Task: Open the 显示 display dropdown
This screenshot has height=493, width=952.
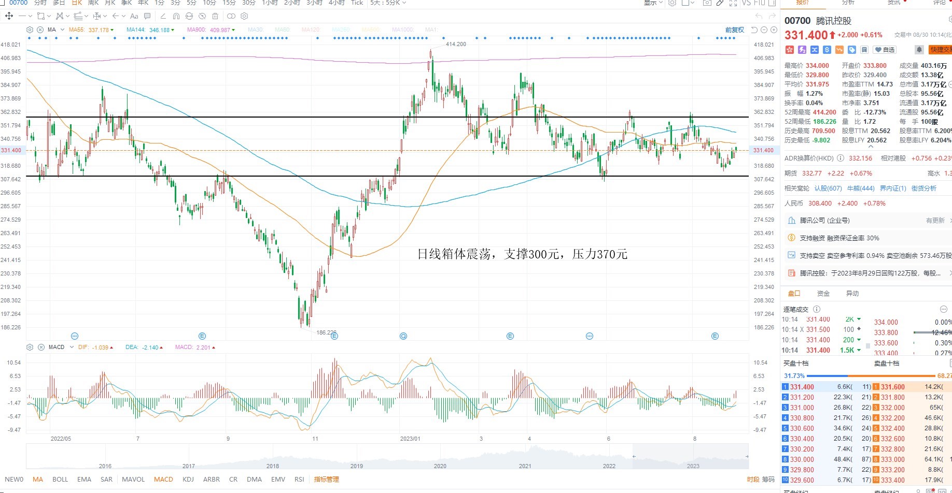Action: (653, 3)
